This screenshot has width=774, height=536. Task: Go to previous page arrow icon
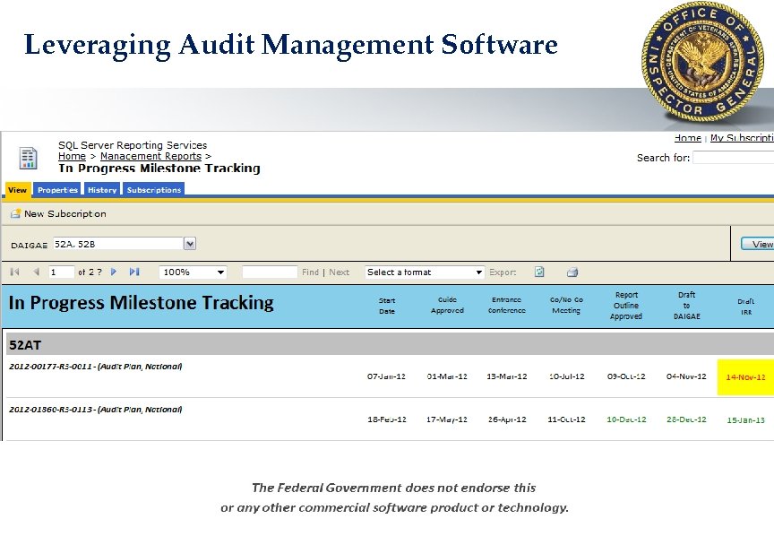pos(36,272)
